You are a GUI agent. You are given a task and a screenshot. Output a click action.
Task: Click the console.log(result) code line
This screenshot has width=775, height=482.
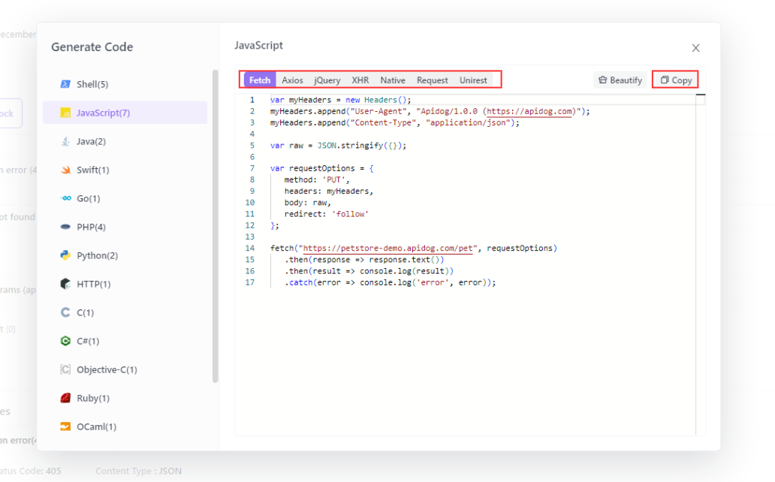click(369, 271)
